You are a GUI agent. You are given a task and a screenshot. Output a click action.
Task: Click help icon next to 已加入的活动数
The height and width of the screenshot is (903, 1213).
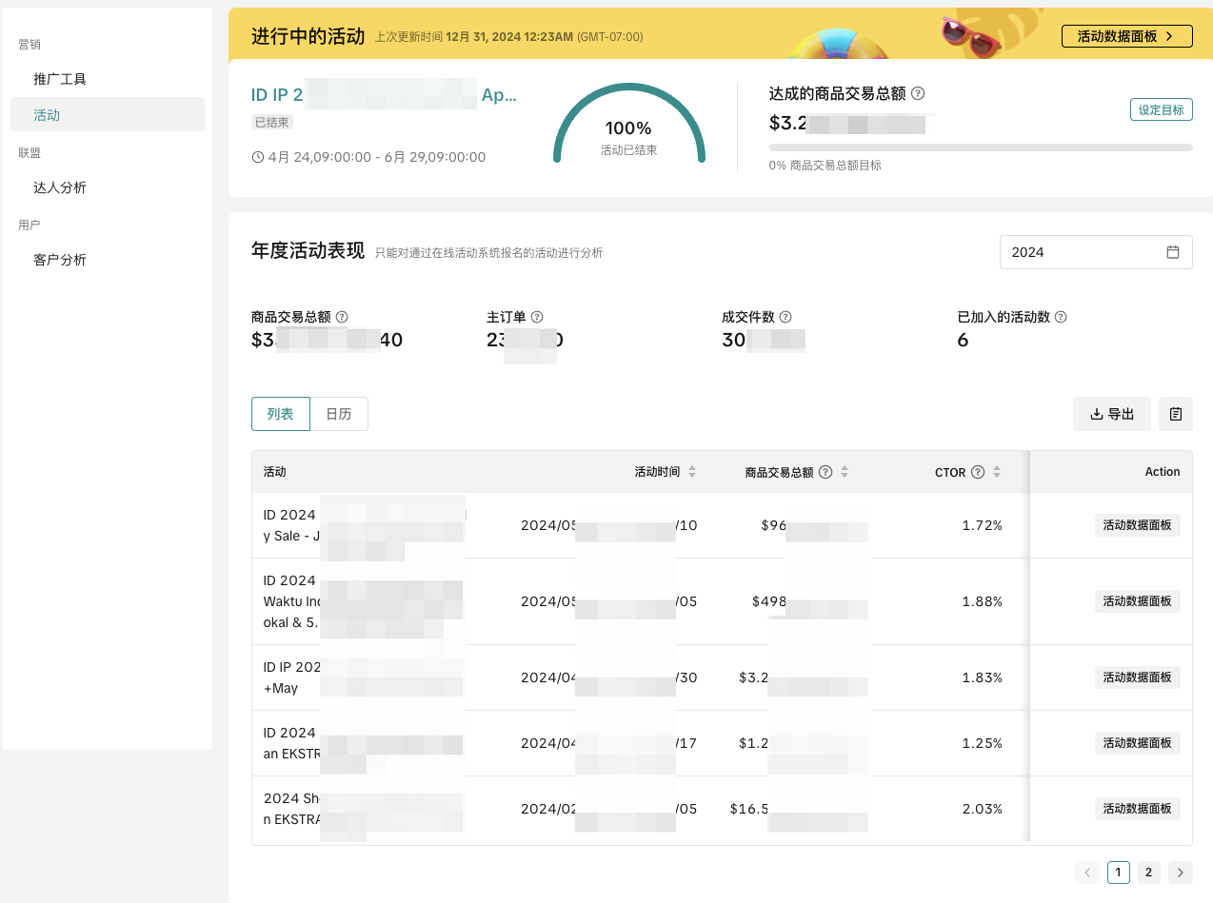(x=1060, y=317)
